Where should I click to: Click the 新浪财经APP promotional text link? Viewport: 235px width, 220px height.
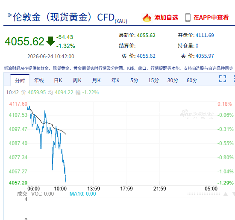[x=118, y=68]
